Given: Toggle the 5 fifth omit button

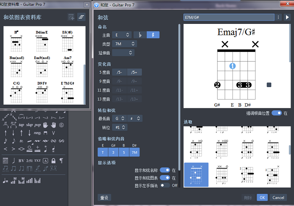Looking at the screenshot, I should click(124, 152).
